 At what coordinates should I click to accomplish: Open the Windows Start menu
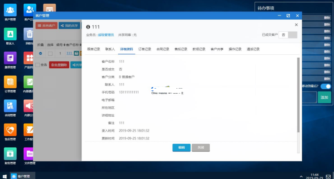pyautogui.click(x=4, y=176)
